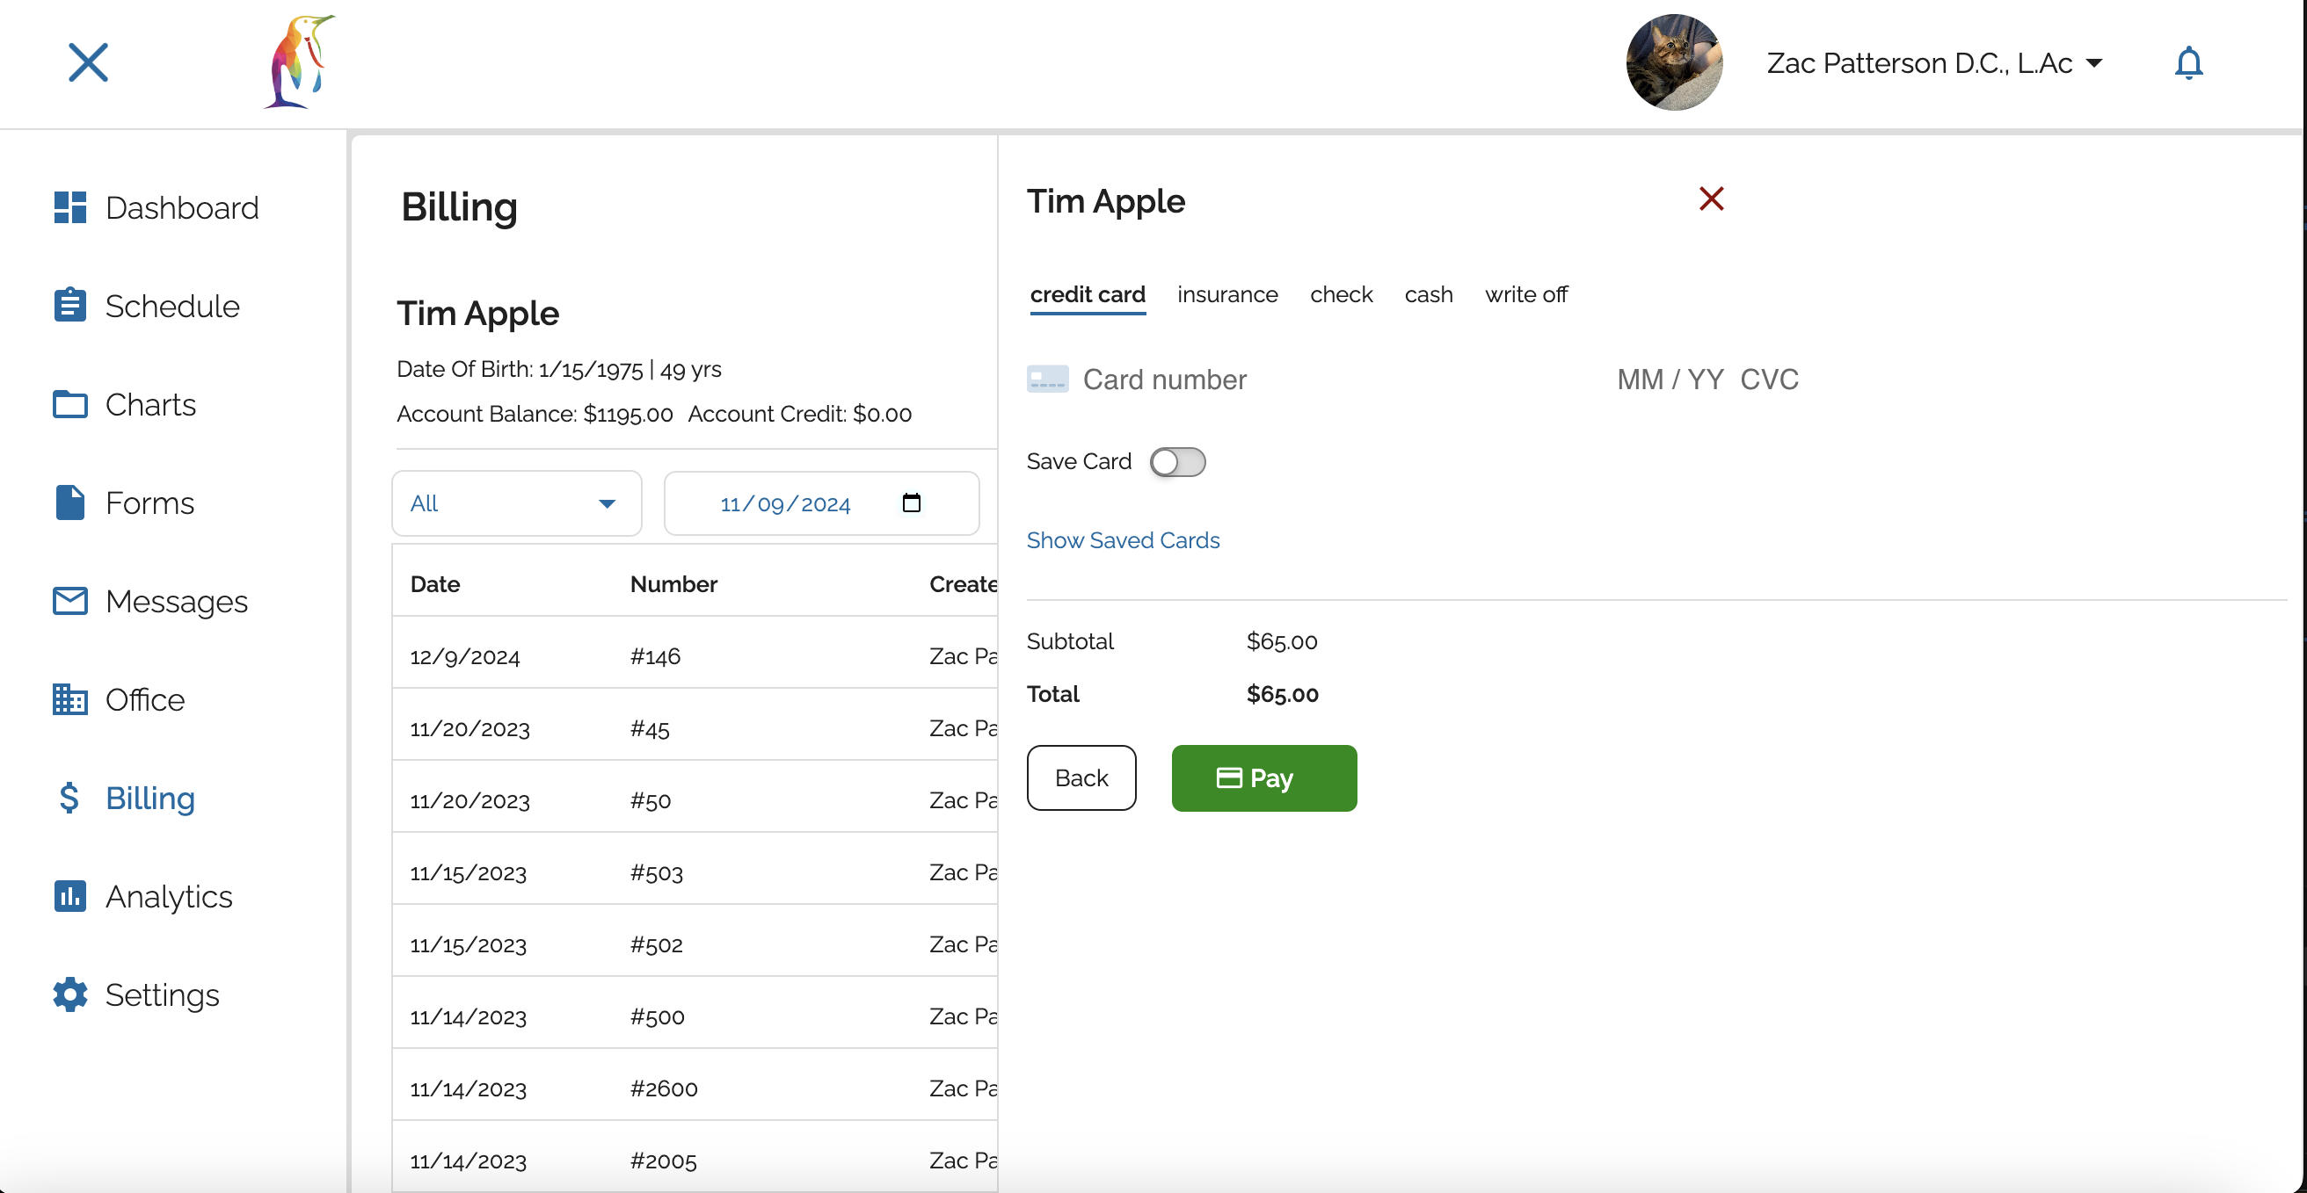Close the sidebar with the blue X icon
The image size is (2307, 1193).
point(88,62)
